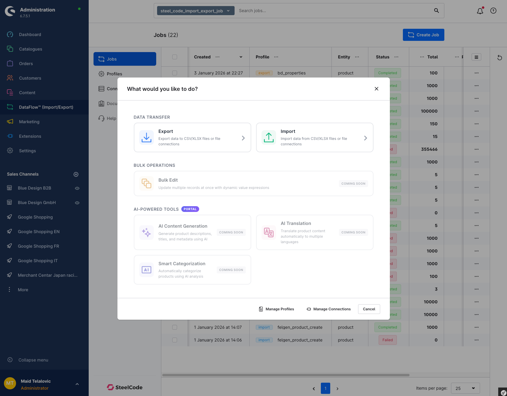Hide the Blue Design B2B sales channel

(x=77, y=188)
